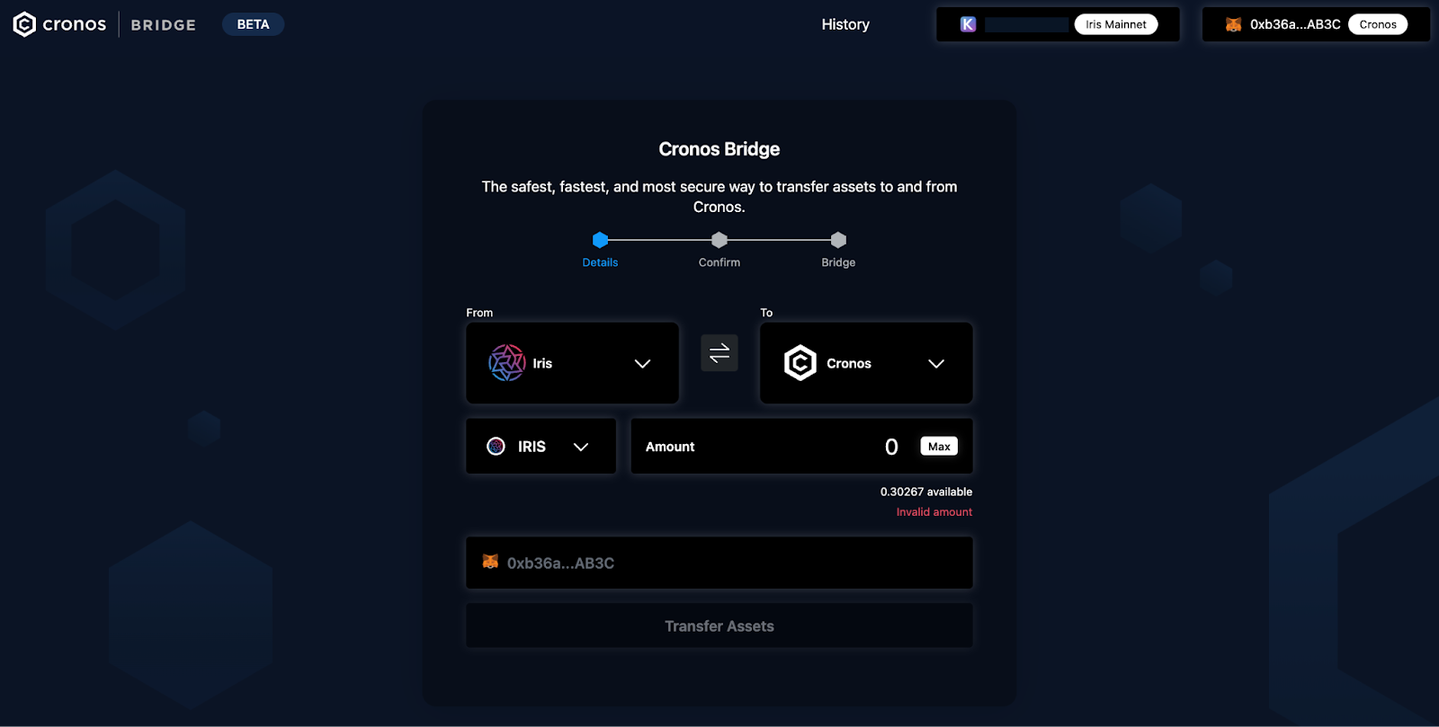
Task: Select the Bridge step marker
Action: (x=838, y=240)
